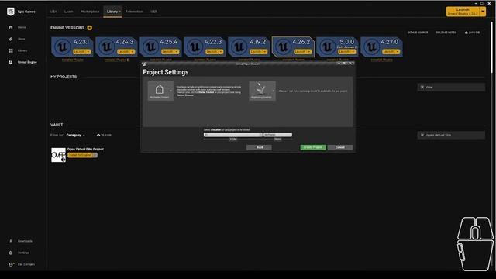Switch to the Learn tab
The width and height of the screenshot is (496, 279).
(x=69, y=12)
